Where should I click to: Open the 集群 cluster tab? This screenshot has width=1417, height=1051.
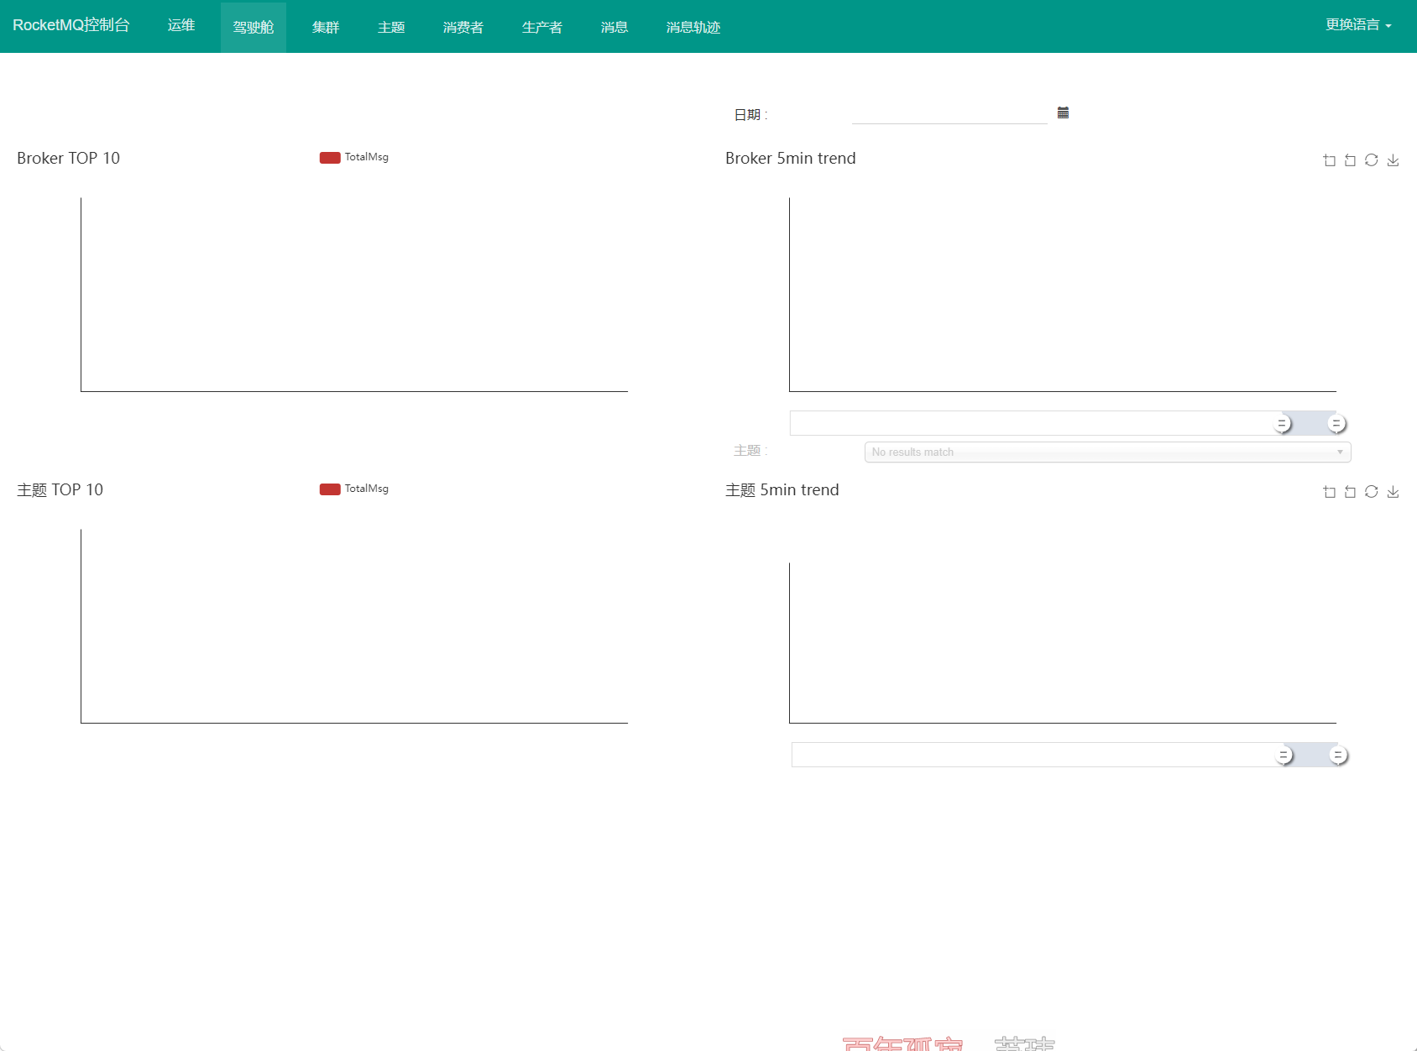click(326, 27)
